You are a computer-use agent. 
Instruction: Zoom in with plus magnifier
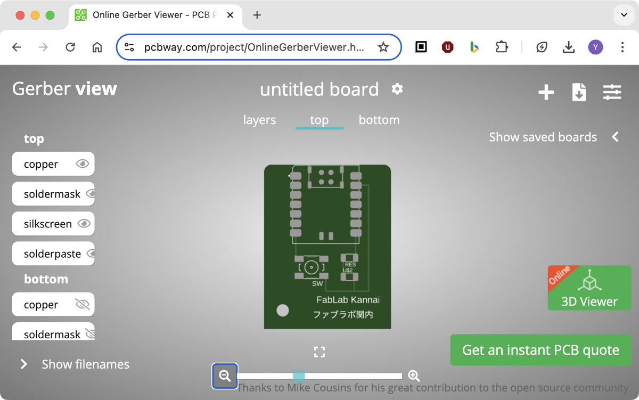(414, 376)
